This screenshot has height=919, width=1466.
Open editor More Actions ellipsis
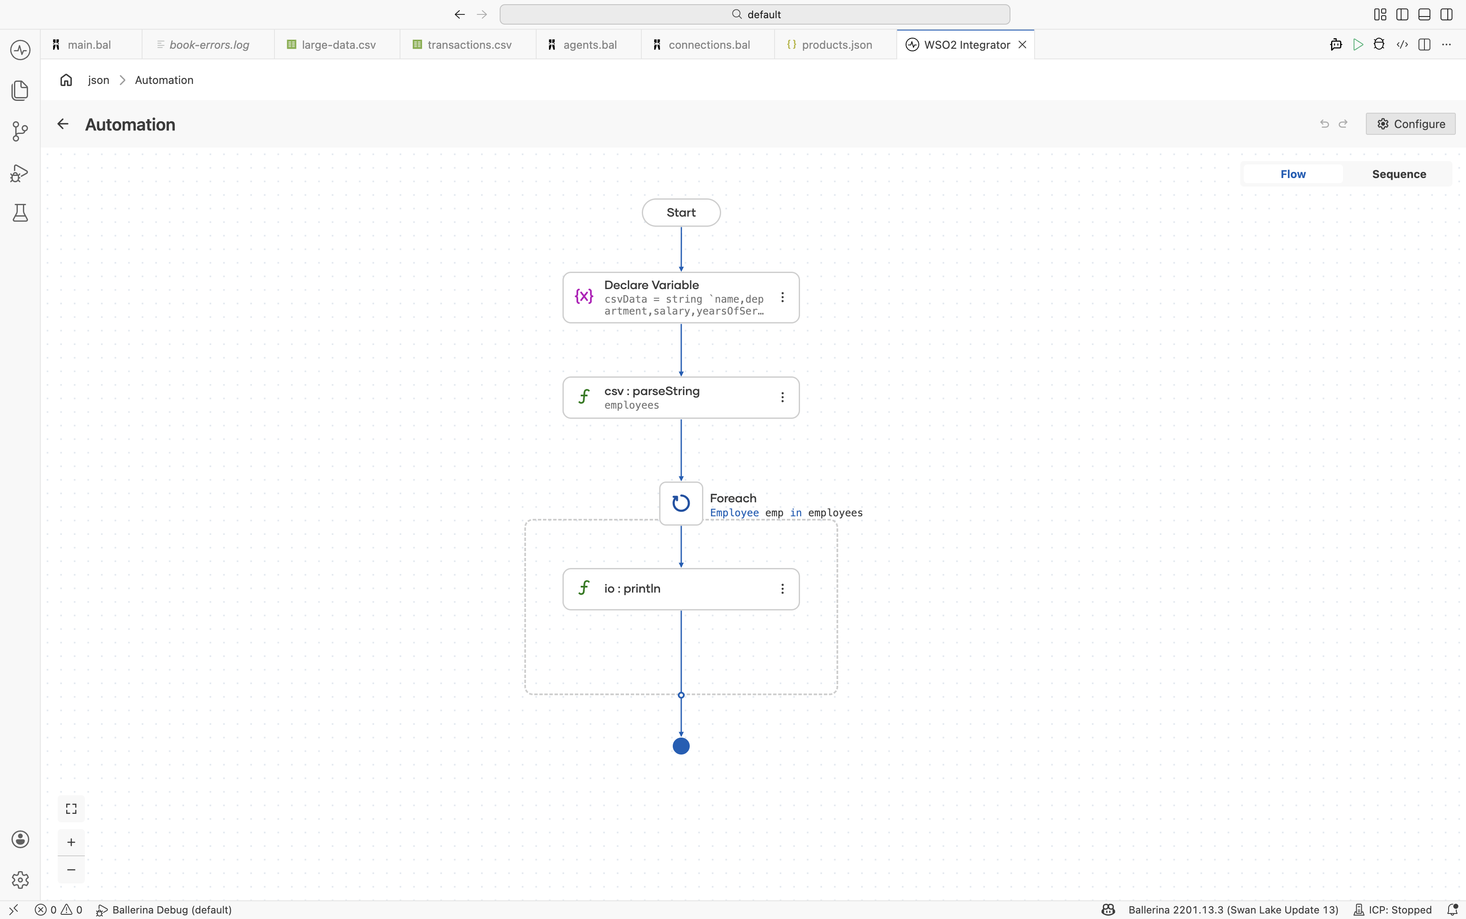click(1446, 45)
